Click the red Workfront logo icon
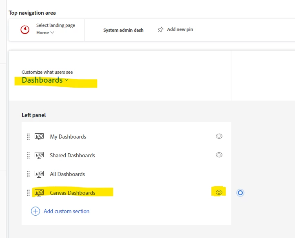This screenshot has height=238, width=295. coord(25,30)
